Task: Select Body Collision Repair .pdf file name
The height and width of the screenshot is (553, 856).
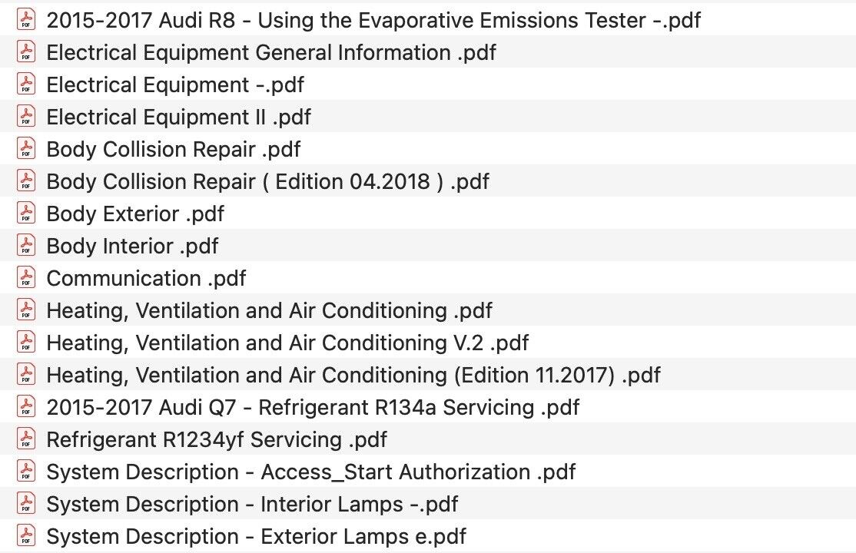Action: click(x=174, y=149)
